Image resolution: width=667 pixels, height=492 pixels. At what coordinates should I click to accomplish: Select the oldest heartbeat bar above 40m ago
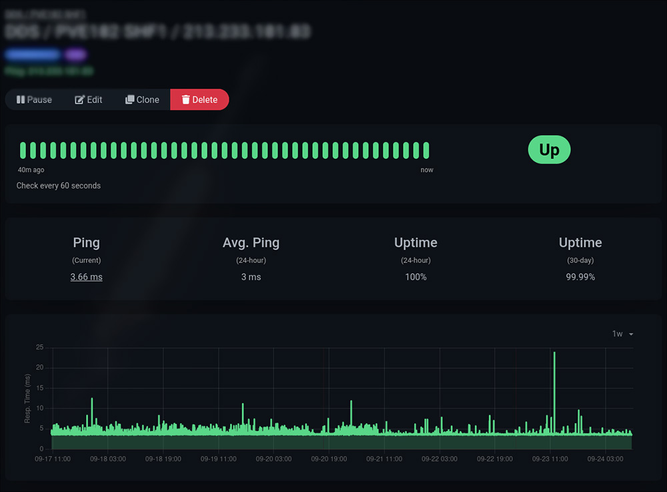click(x=23, y=150)
